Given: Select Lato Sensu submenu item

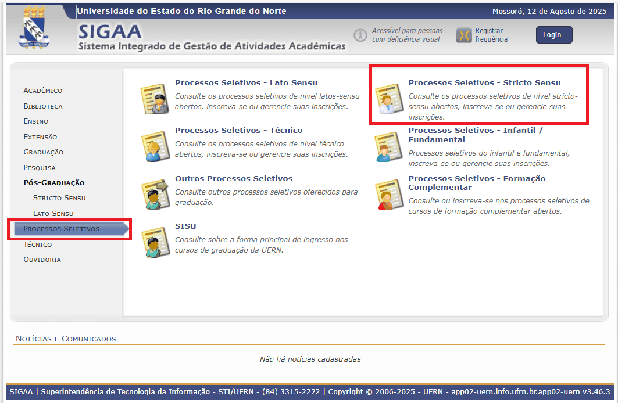Looking at the screenshot, I should click(x=53, y=214).
